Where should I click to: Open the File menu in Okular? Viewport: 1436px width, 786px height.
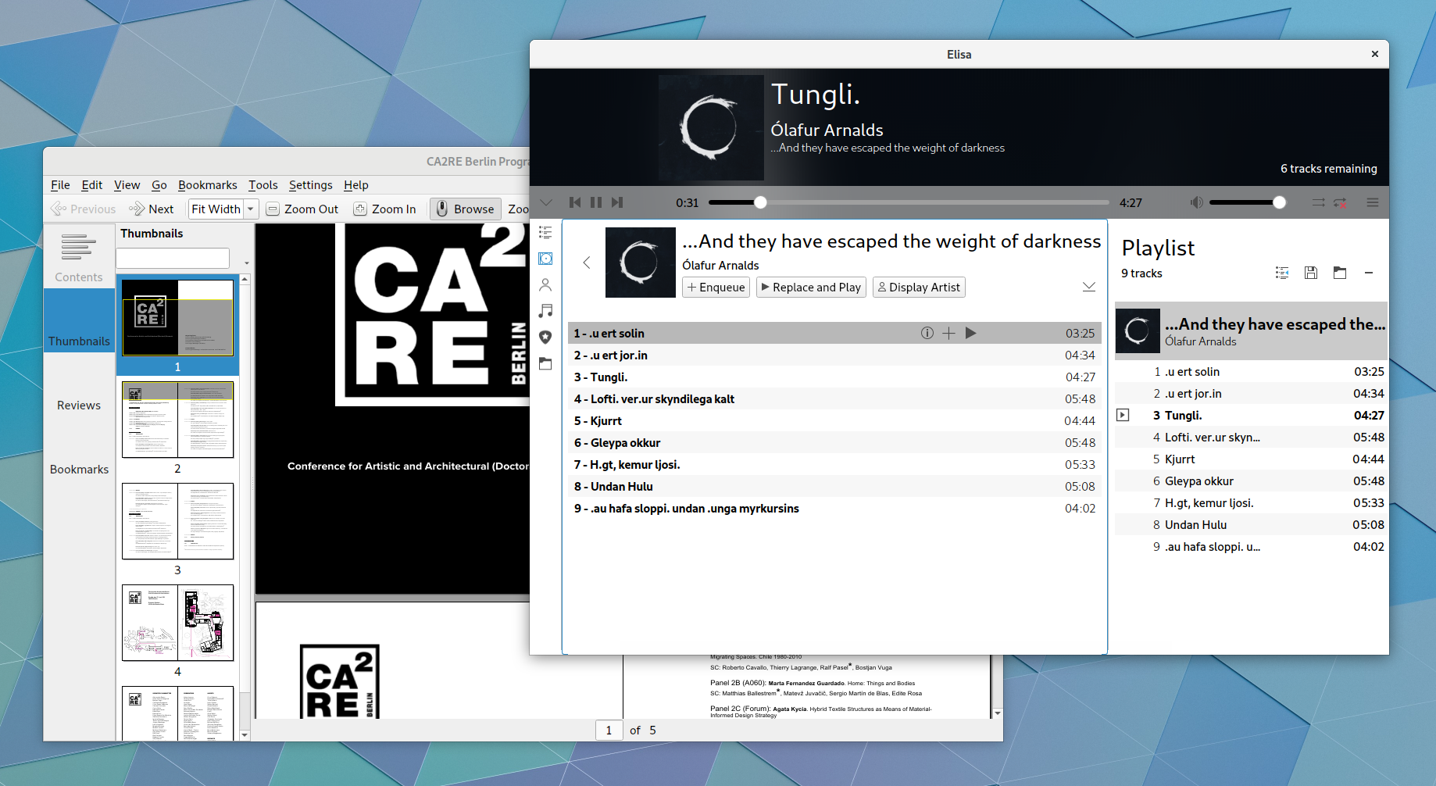(60, 185)
